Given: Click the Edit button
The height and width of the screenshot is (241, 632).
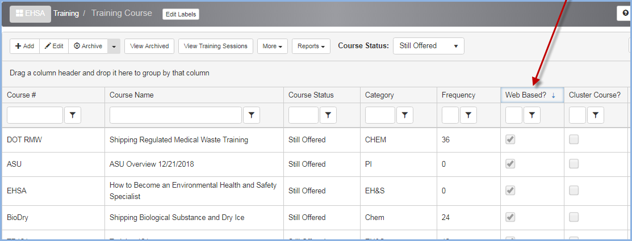Looking at the screenshot, I should tap(54, 46).
